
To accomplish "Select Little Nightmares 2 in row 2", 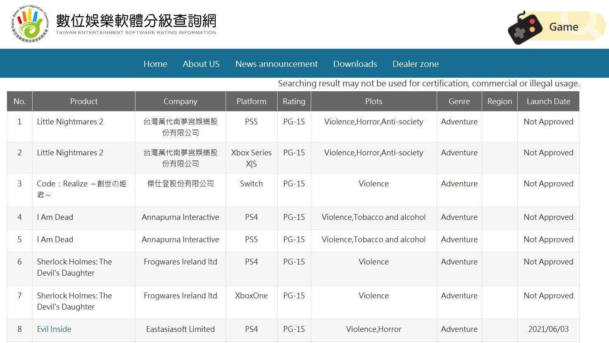I will 70,152.
